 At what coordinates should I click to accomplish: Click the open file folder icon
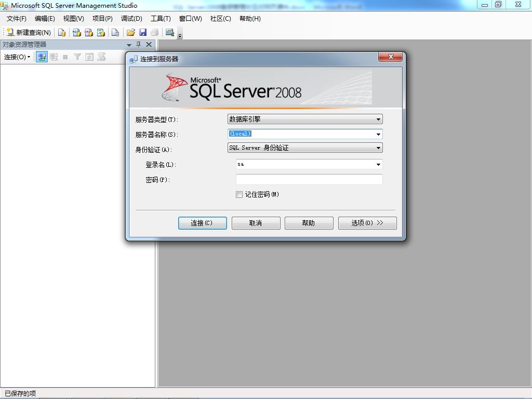(x=130, y=32)
